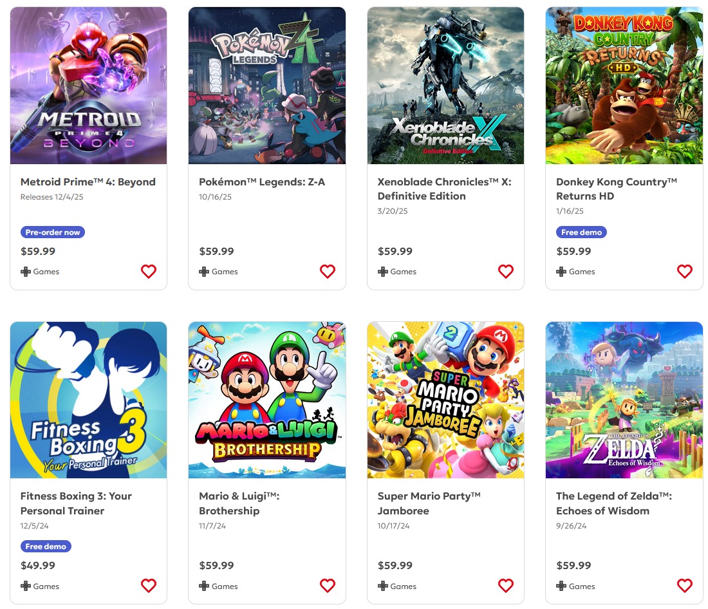This screenshot has height=609, width=708.
Task: Select Free demo badge on Fitness Boxing 3
Action: tap(46, 547)
